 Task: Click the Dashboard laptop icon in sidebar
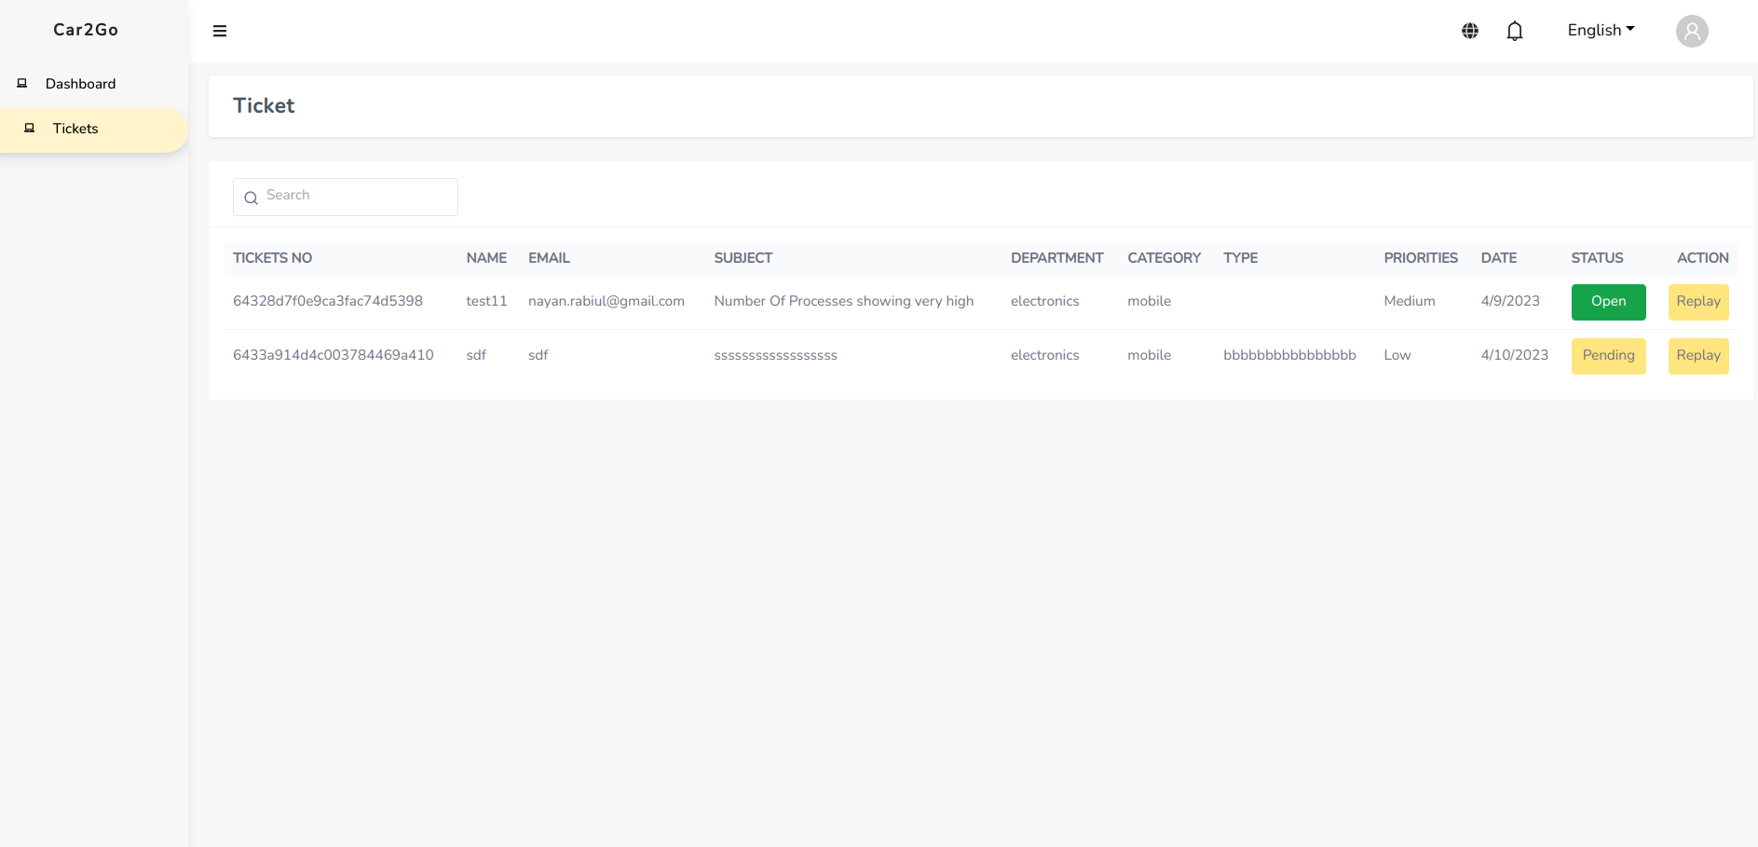point(22,84)
